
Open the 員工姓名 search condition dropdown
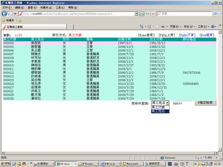pos(160,103)
